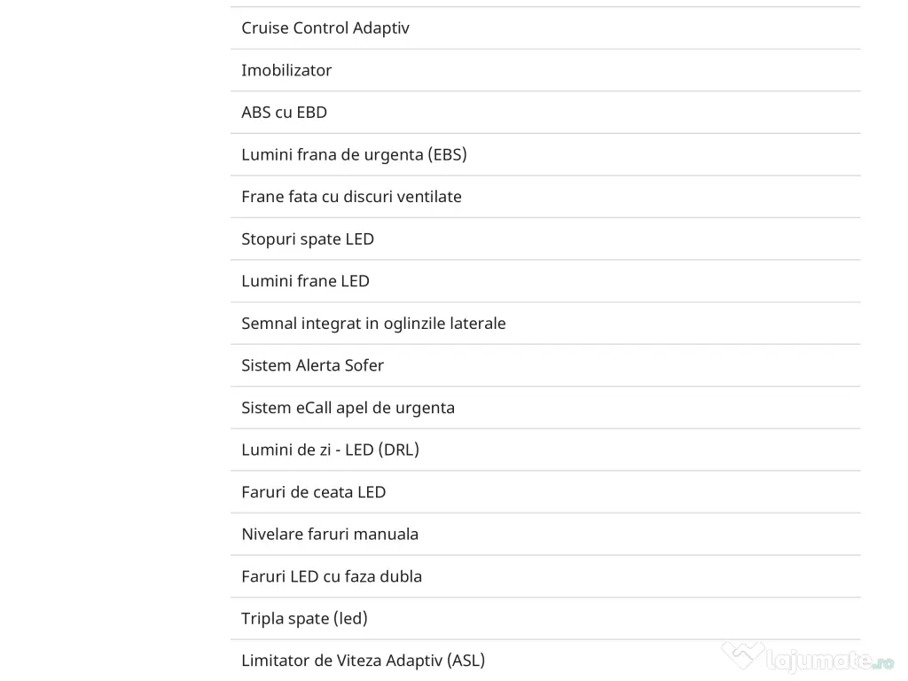Click Faruri LED cu faza dubla
The height and width of the screenshot is (681, 908).
(x=332, y=576)
